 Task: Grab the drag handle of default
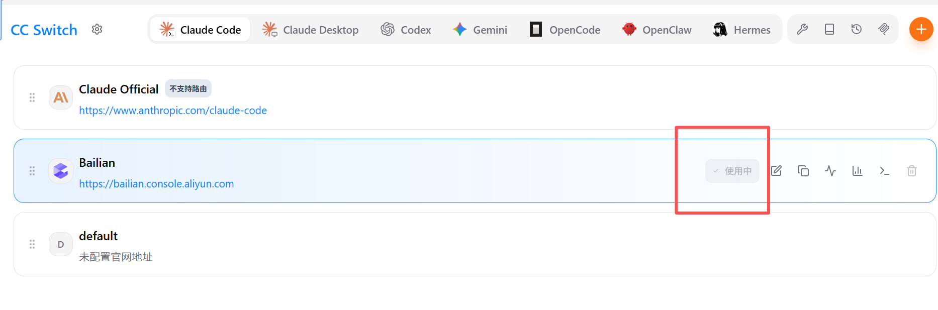tap(32, 244)
